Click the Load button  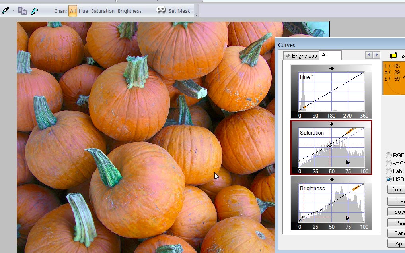point(396,201)
